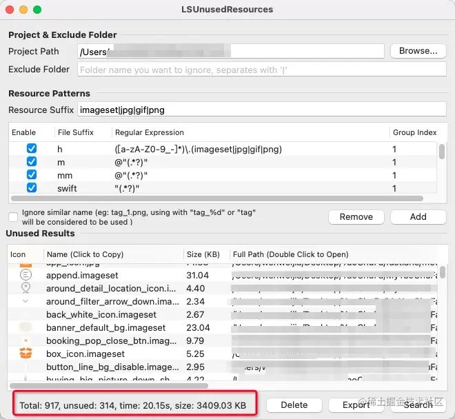Copy the name banner_default_bg.imageset
Image resolution: width=455 pixels, height=419 pixels.
(x=105, y=327)
